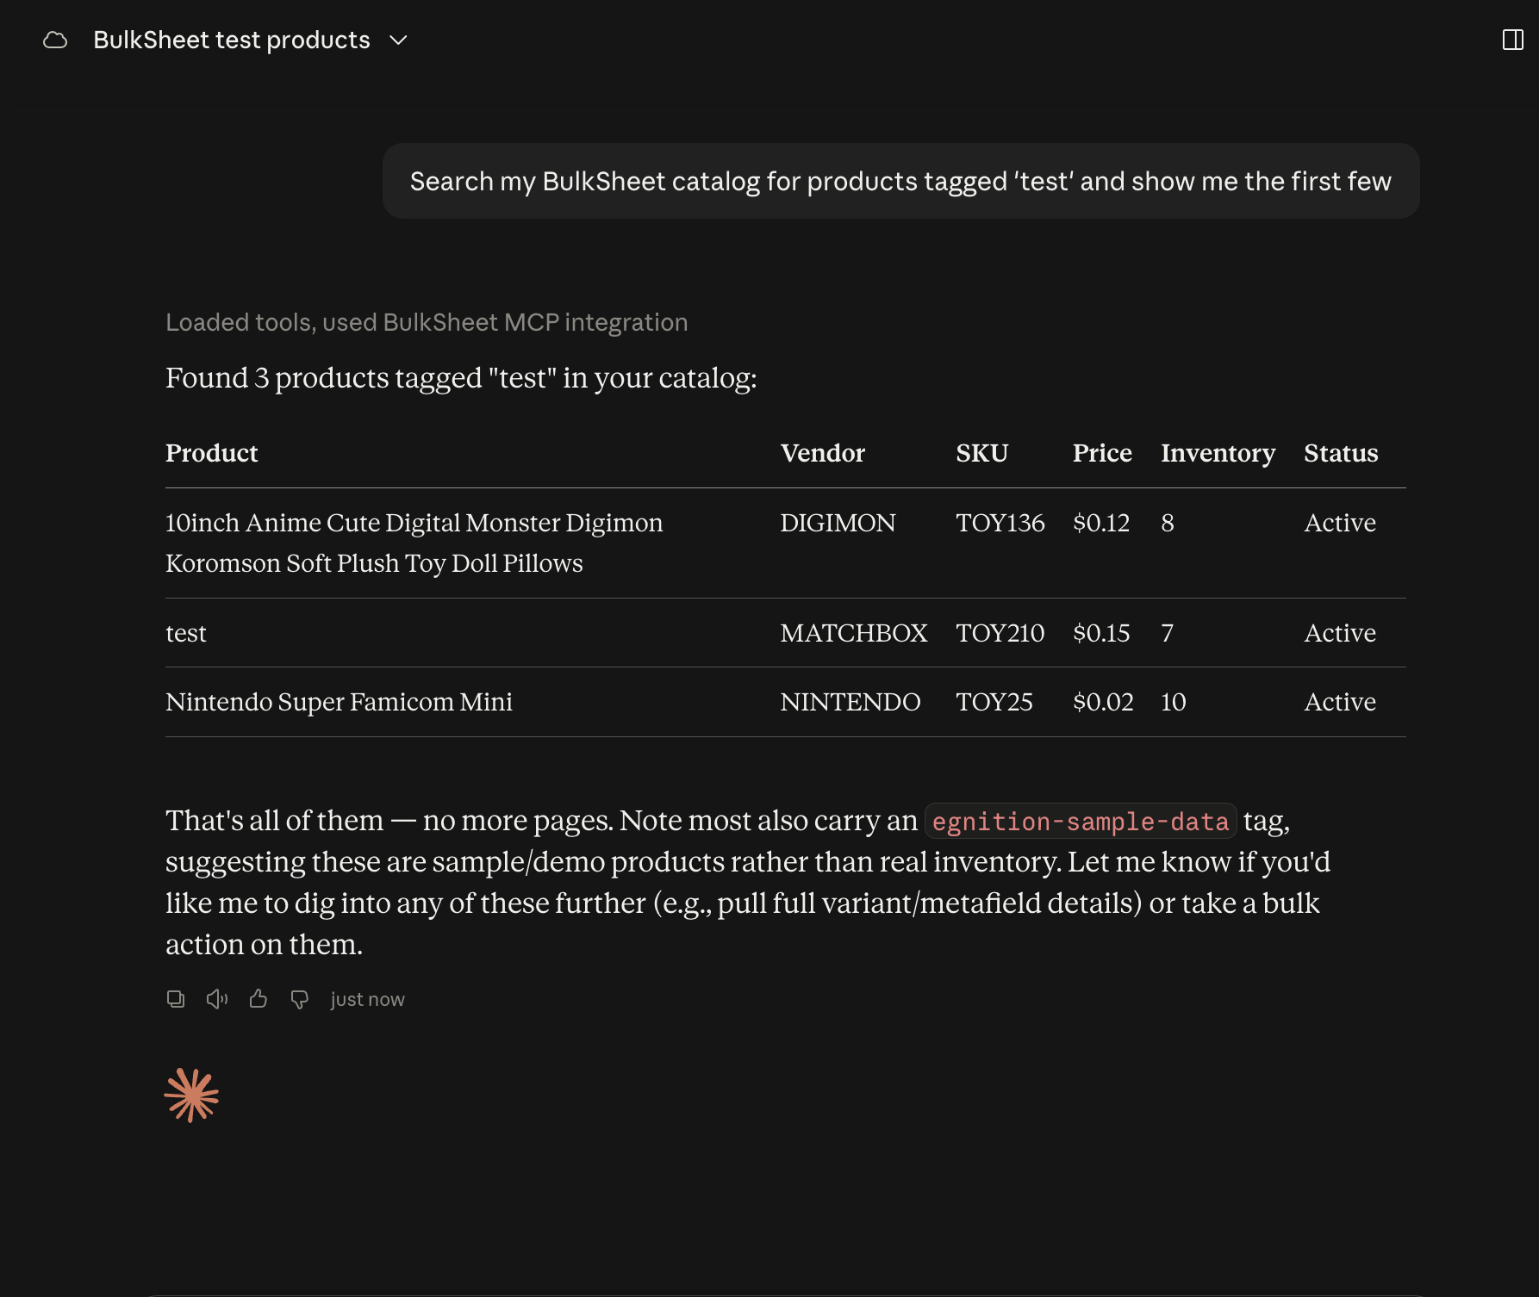Click the 'TOY210' SKU cell
The height and width of the screenshot is (1297, 1539).
(1000, 633)
